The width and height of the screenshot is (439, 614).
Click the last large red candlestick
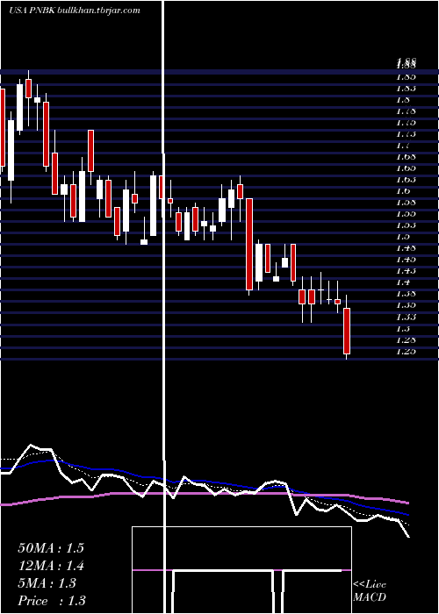coord(347,331)
